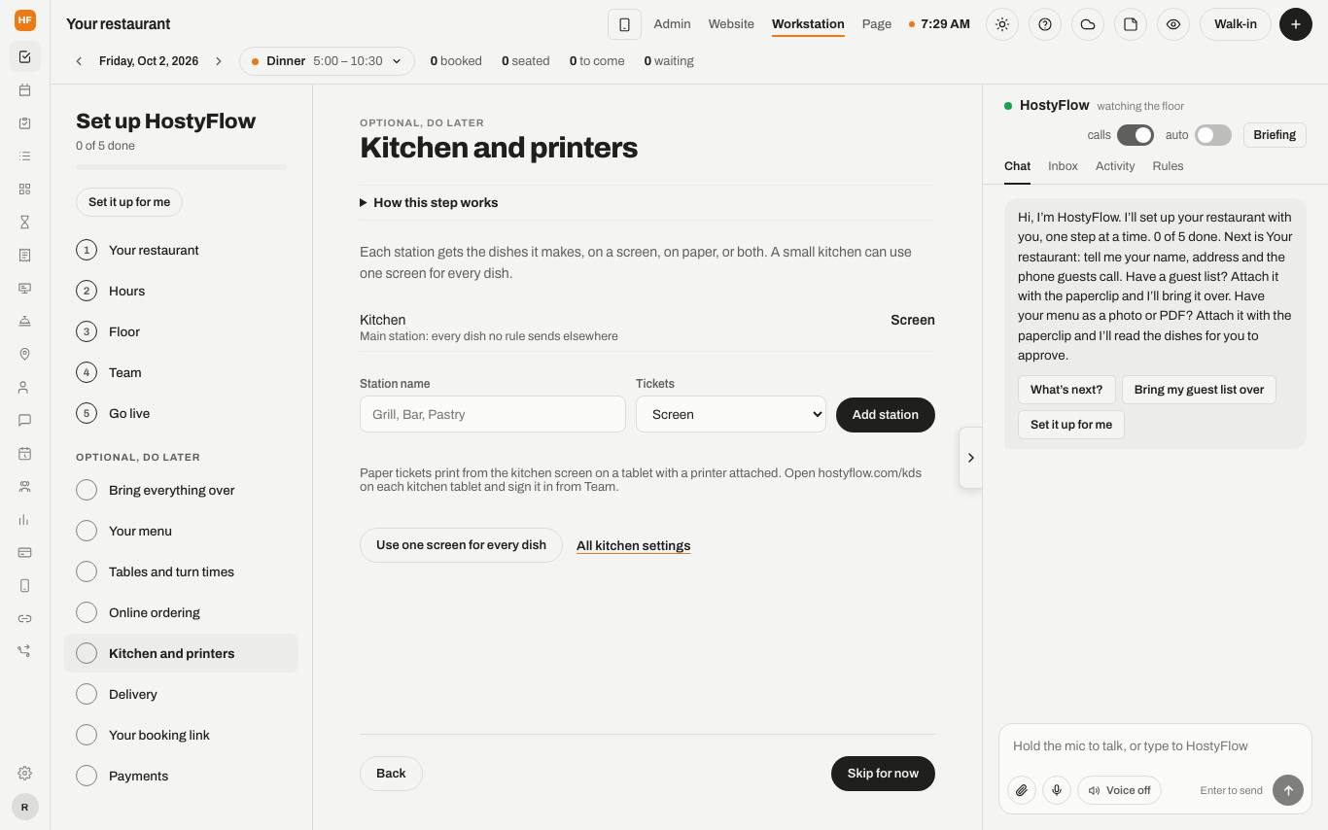The image size is (1328, 830).
Task: Go to previous day with left chevron
Action: (x=79, y=61)
